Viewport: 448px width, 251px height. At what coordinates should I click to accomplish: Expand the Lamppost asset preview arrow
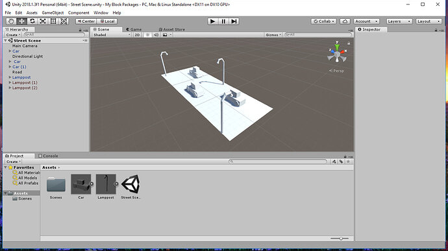[116, 184]
